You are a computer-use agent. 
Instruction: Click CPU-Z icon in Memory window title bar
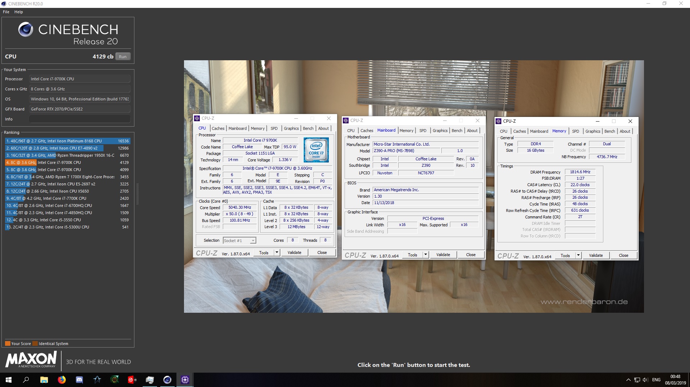pos(498,121)
